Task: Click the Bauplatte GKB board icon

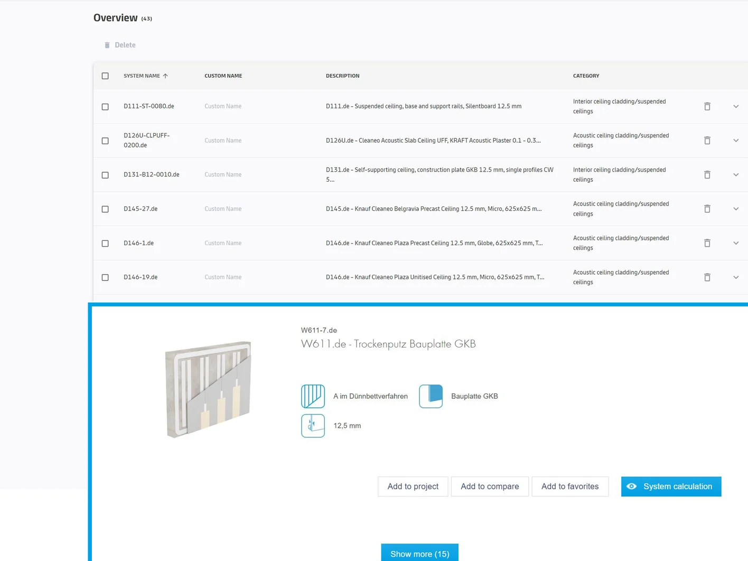Action: pyautogui.click(x=431, y=396)
